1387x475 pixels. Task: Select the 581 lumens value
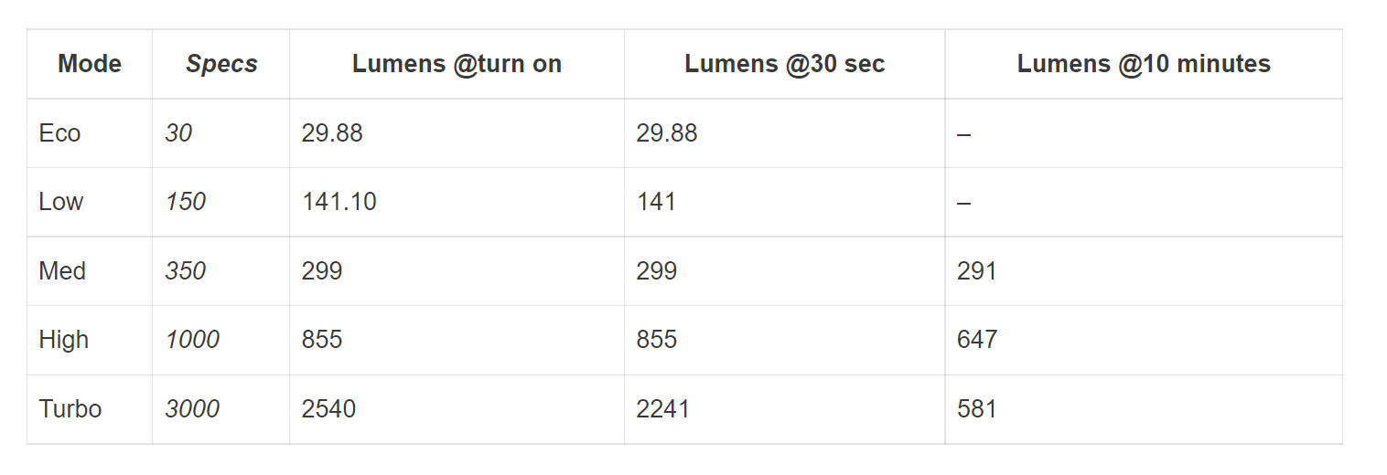point(977,409)
